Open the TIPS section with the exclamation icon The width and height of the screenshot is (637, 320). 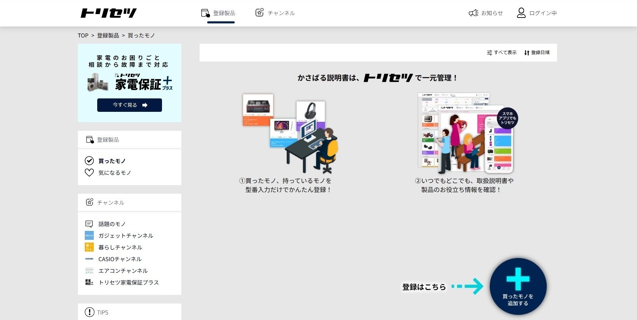[x=89, y=312]
